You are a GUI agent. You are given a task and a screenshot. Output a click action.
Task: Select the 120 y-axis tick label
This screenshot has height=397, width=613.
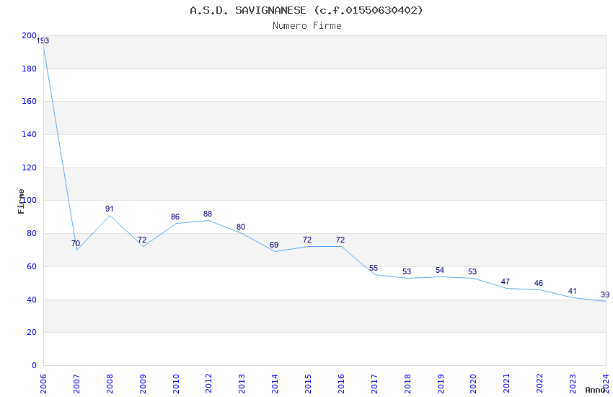pos(29,167)
